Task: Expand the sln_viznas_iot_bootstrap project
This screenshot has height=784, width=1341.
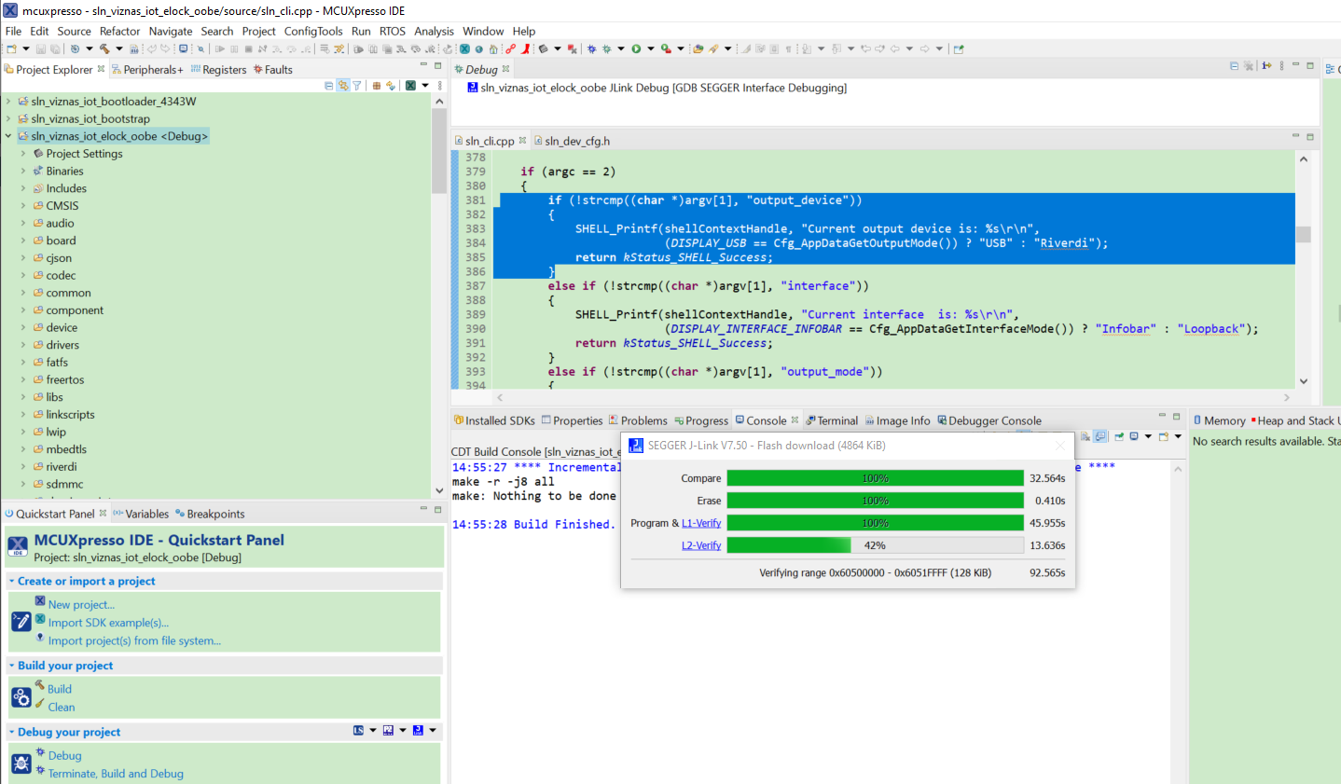Action: 8,119
